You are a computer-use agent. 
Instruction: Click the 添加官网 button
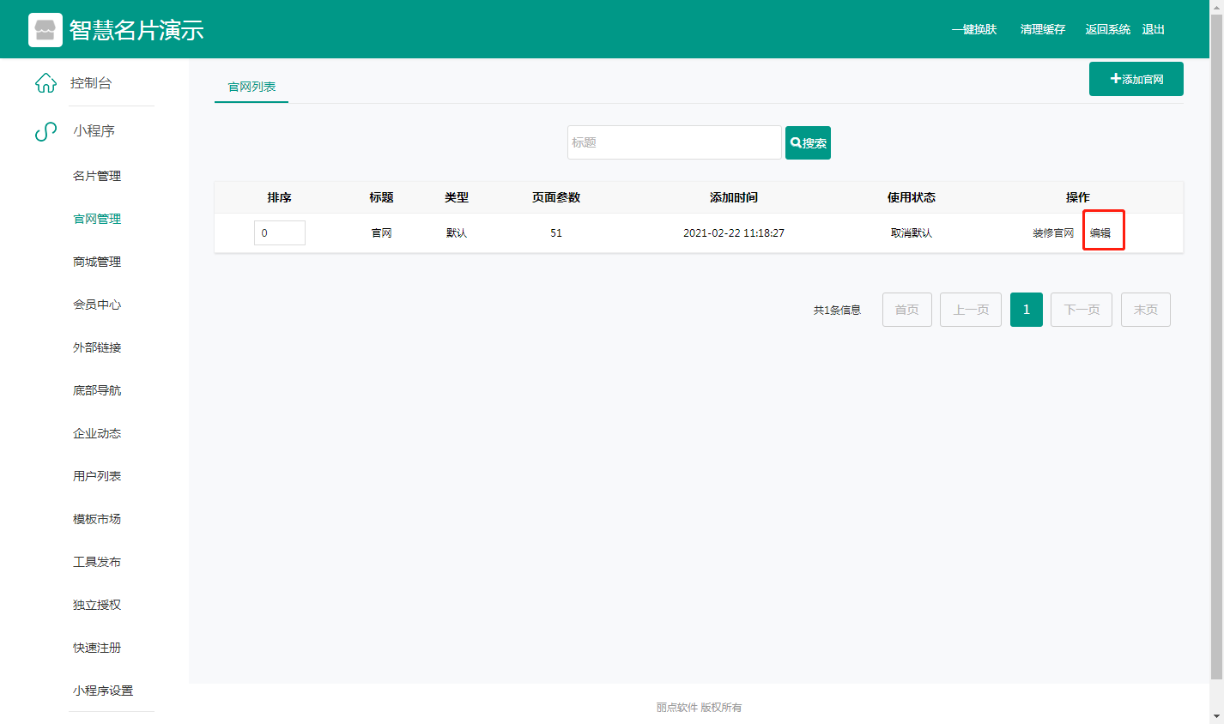pyautogui.click(x=1136, y=79)
